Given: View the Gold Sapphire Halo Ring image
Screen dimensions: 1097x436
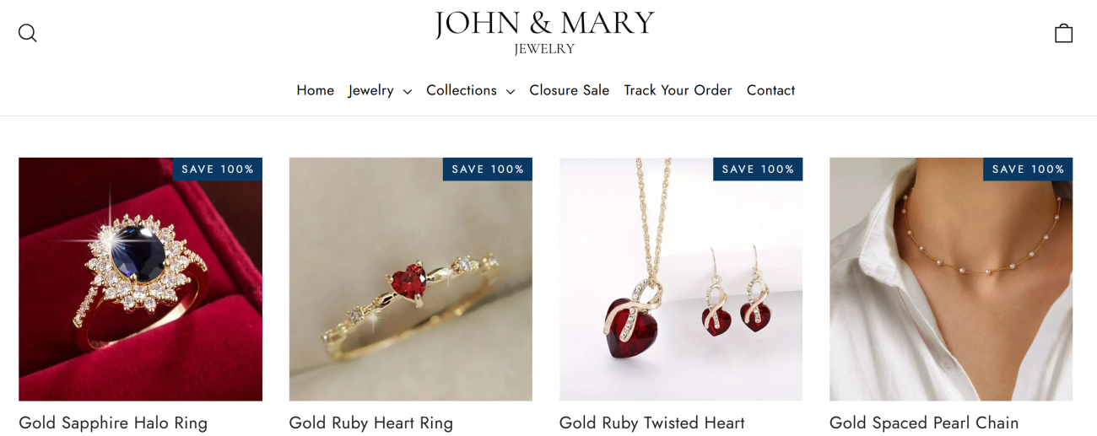Looking at the screenshot, I should (140, 279).
